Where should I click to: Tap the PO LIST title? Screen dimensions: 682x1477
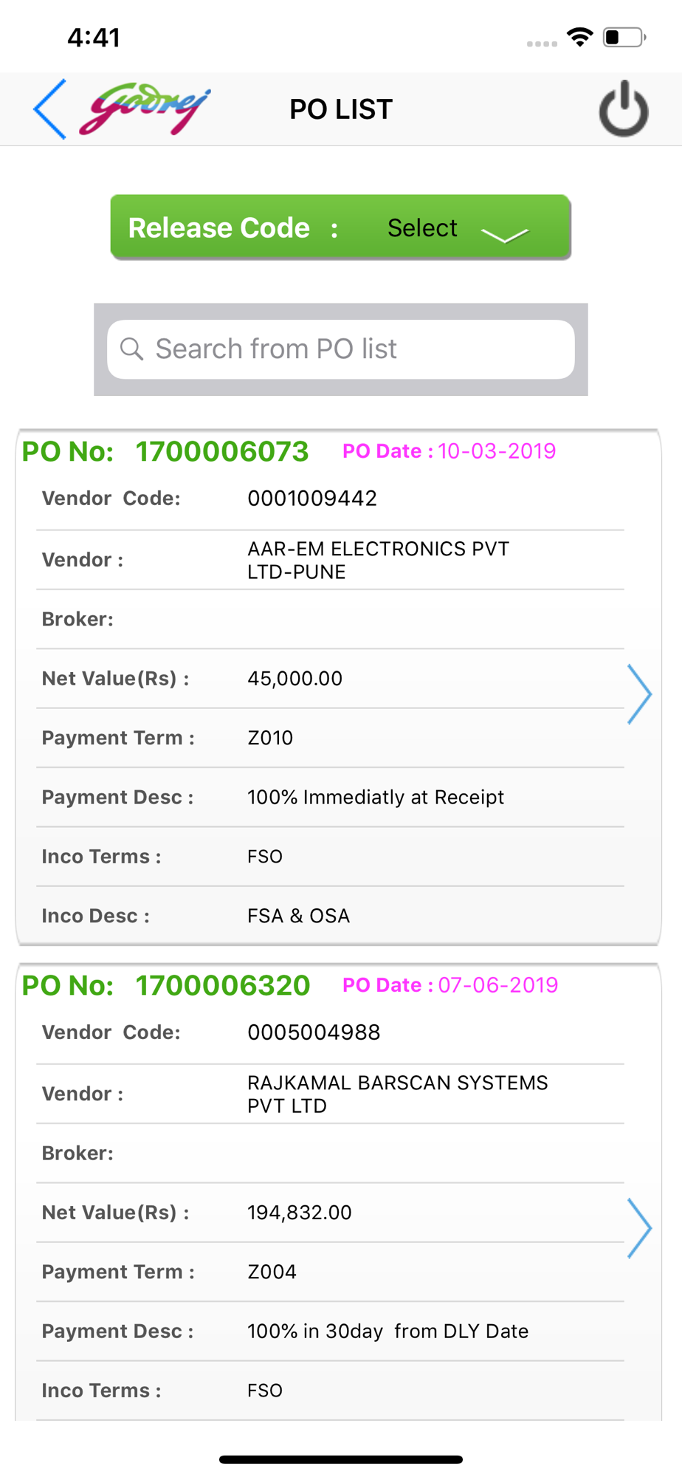pyautogui.click(x=341, y=109)
